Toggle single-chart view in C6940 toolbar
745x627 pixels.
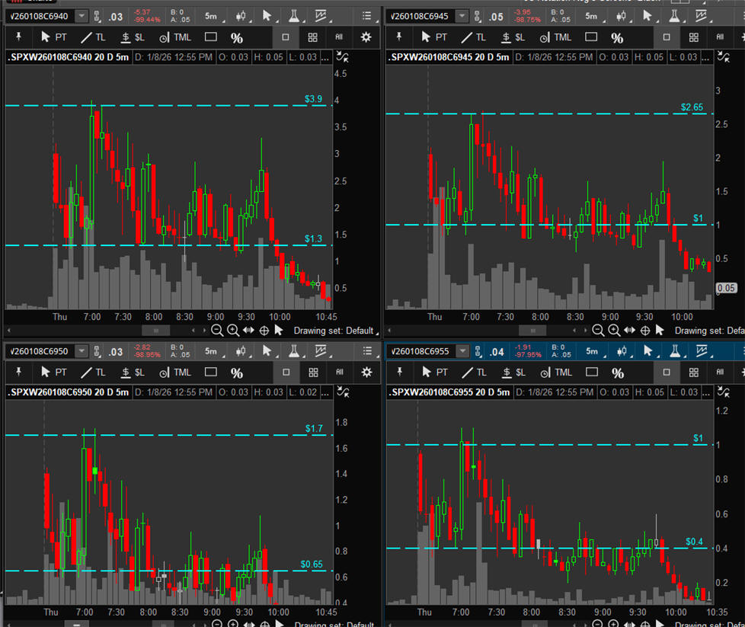pyautogui.click(x=286, y=37)
